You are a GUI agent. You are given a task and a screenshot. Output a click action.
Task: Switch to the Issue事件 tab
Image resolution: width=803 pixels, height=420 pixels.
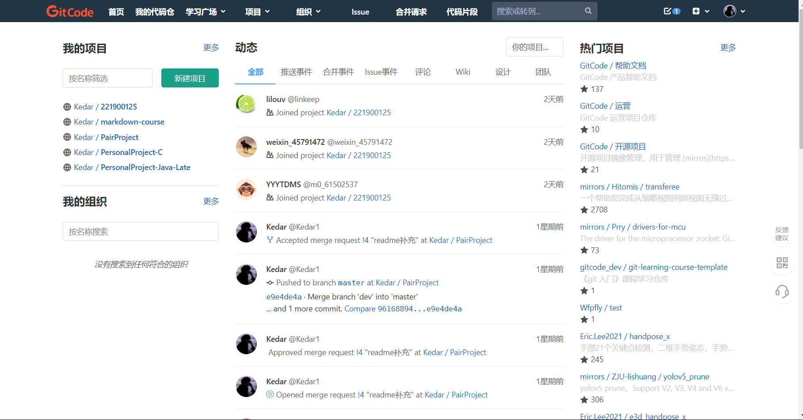point(381,72)
